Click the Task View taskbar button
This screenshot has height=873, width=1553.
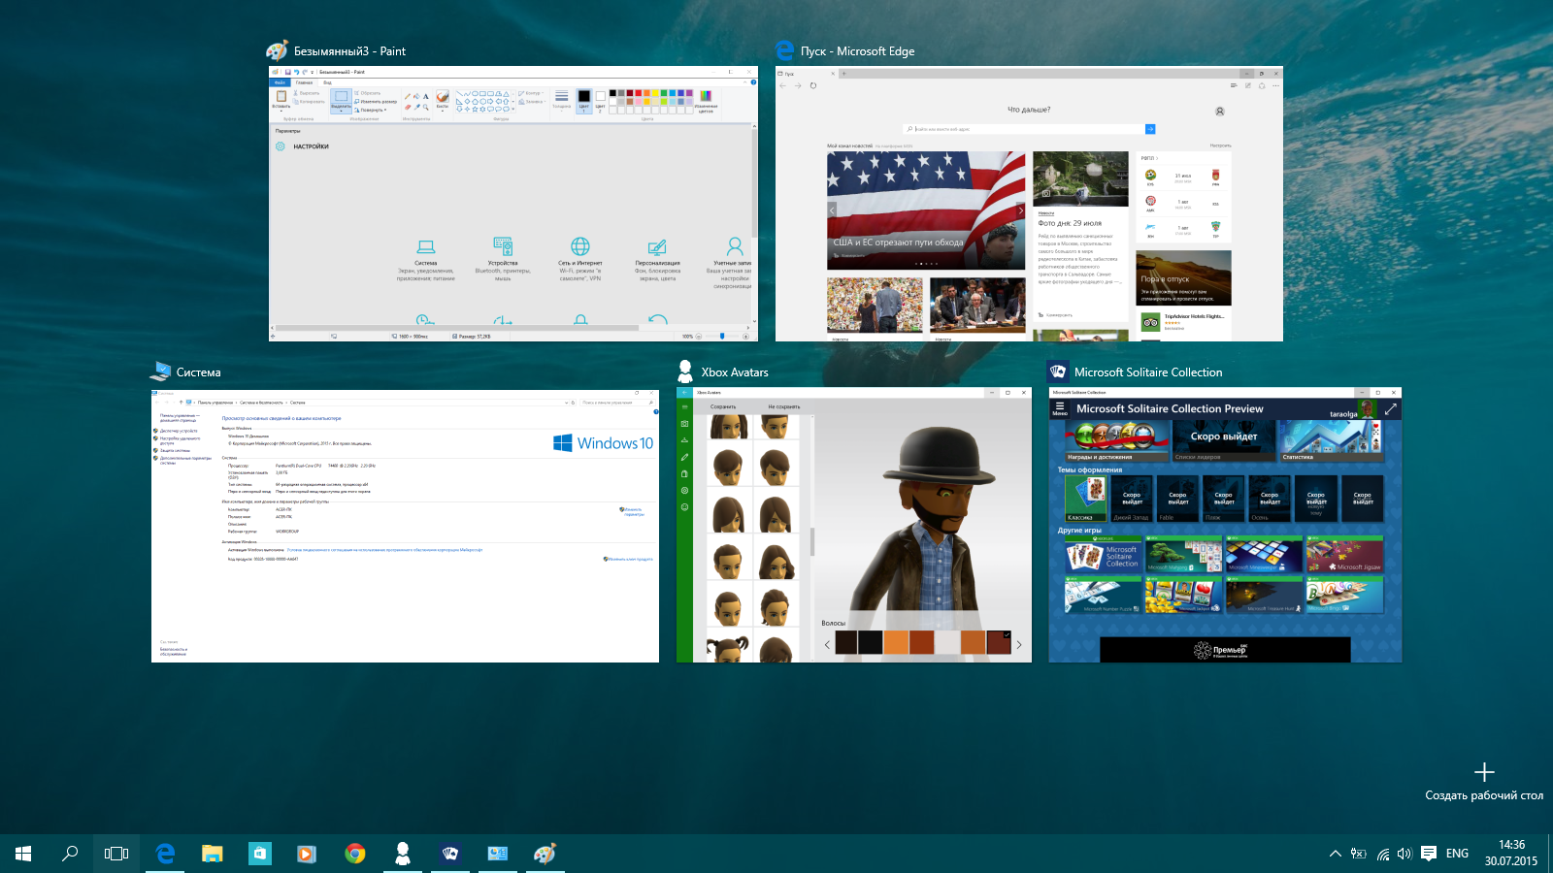pyautogui.click(x=116, y=854)
